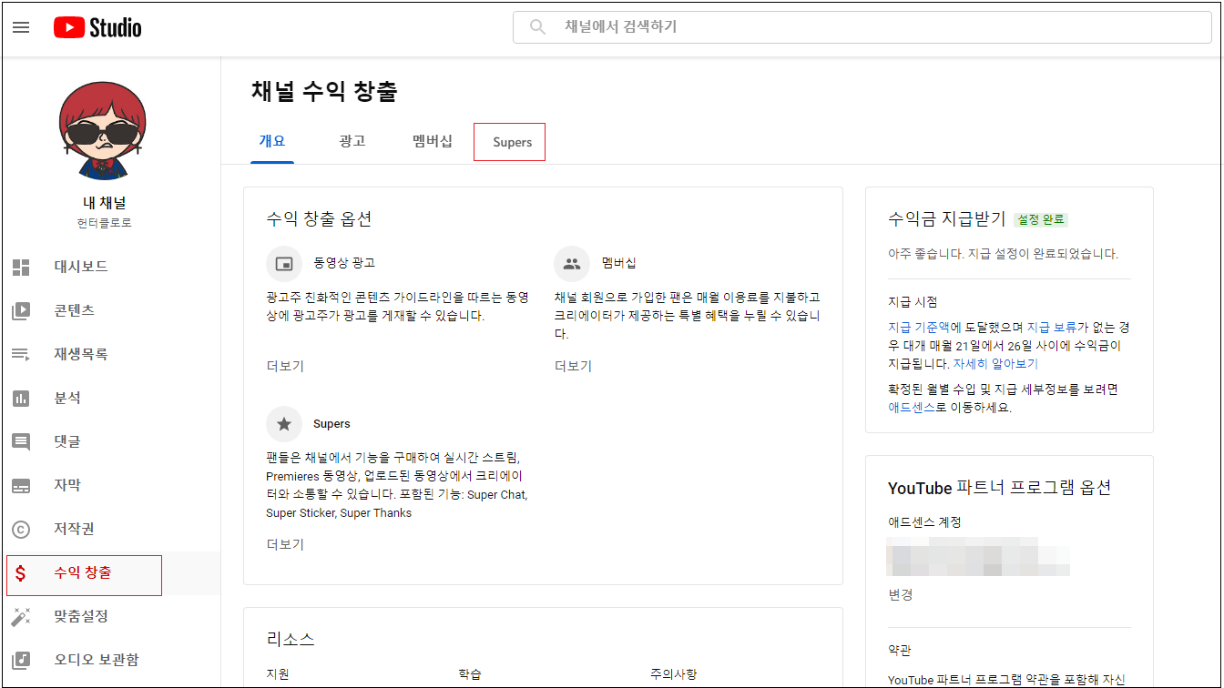Click the 콘텐츠 video library icon
Image resolution: width=1224 pixels, height=688 pixels.
coord(21,310)
